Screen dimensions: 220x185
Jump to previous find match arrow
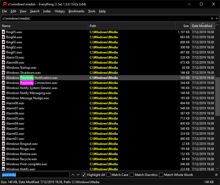73,175
